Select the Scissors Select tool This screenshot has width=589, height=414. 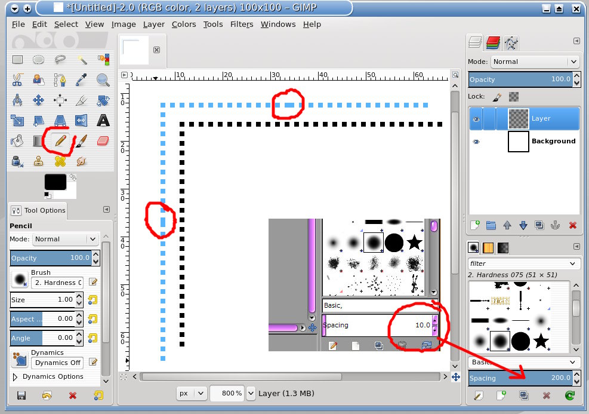click(17, 79)
